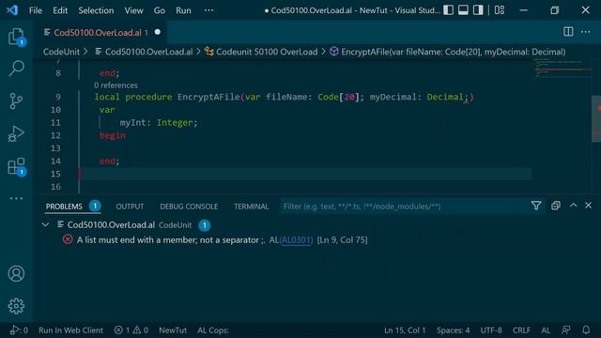The width and height of the screenshot is (601, 338).
Task: Toggle the primary side bar layout icon
Action: [449, 10]
